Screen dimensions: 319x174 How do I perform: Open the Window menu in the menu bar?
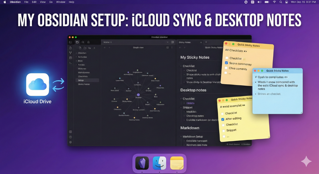pyautogui.click(x=61, y=2)
